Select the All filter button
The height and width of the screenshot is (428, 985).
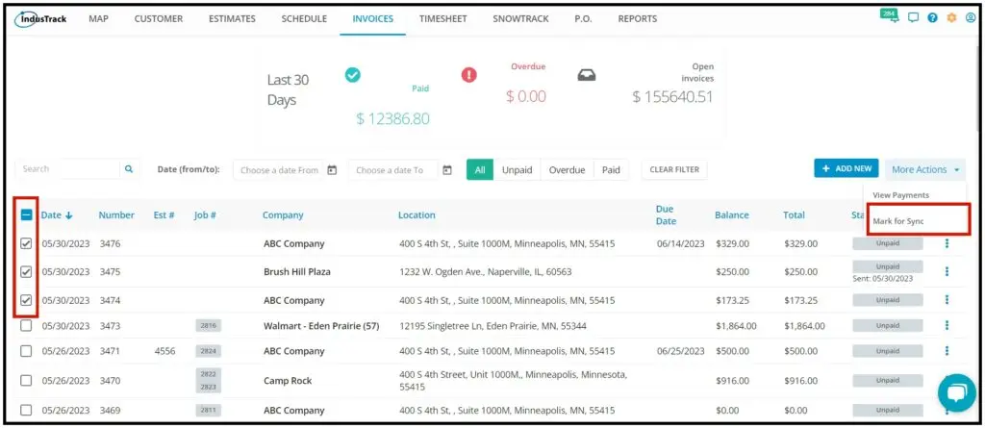click(x=480, y=169)
